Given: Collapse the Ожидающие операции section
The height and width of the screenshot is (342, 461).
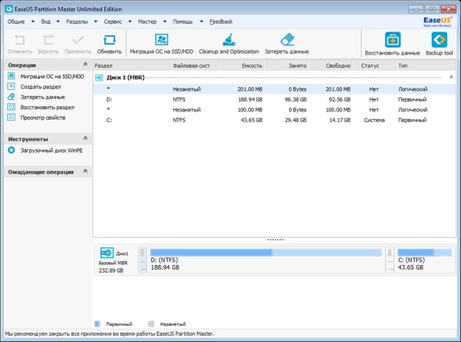Looking at the screenshot, I should tap(85, 171).
